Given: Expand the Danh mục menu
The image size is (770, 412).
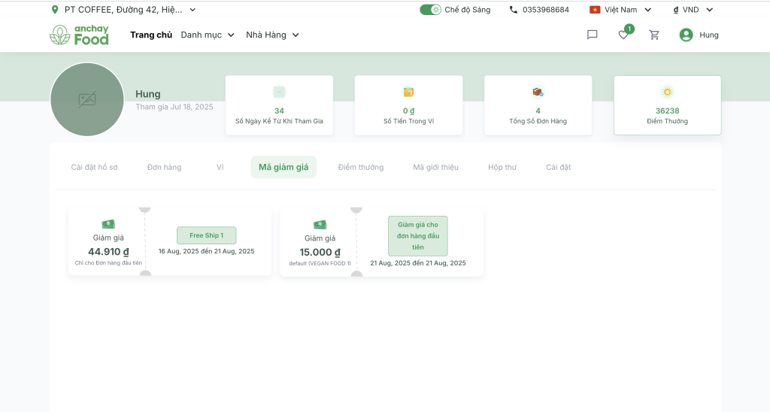Looking at the screenshot, I should pyautogui.click(x=208, y=35).
